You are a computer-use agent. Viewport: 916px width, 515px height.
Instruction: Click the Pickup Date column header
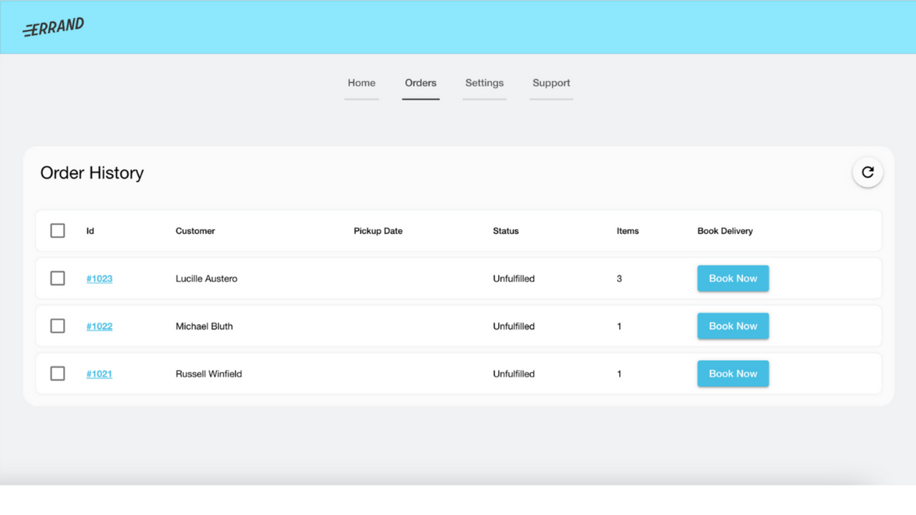[x=378, y=231]
